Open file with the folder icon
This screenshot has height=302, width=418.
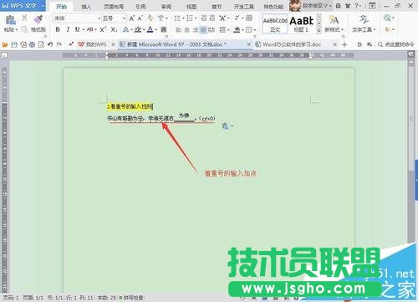[x=5, y=44]
